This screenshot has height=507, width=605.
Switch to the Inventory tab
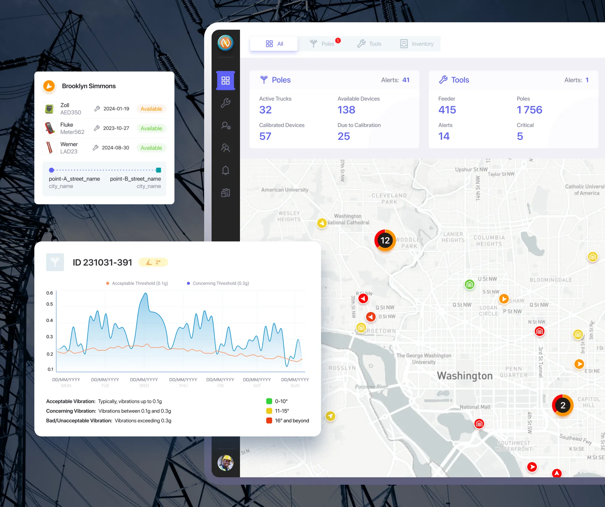[417, 44]
